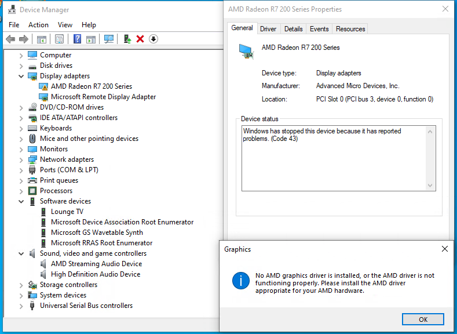This screenshot has height=334, width=457.
Task: Click the High Definition Audio Device speaker icon
Action: click(x=43, y=274)
